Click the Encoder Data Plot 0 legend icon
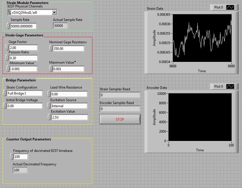The width and height of the screenshot is (242, 188). click(x=230, y=87)
